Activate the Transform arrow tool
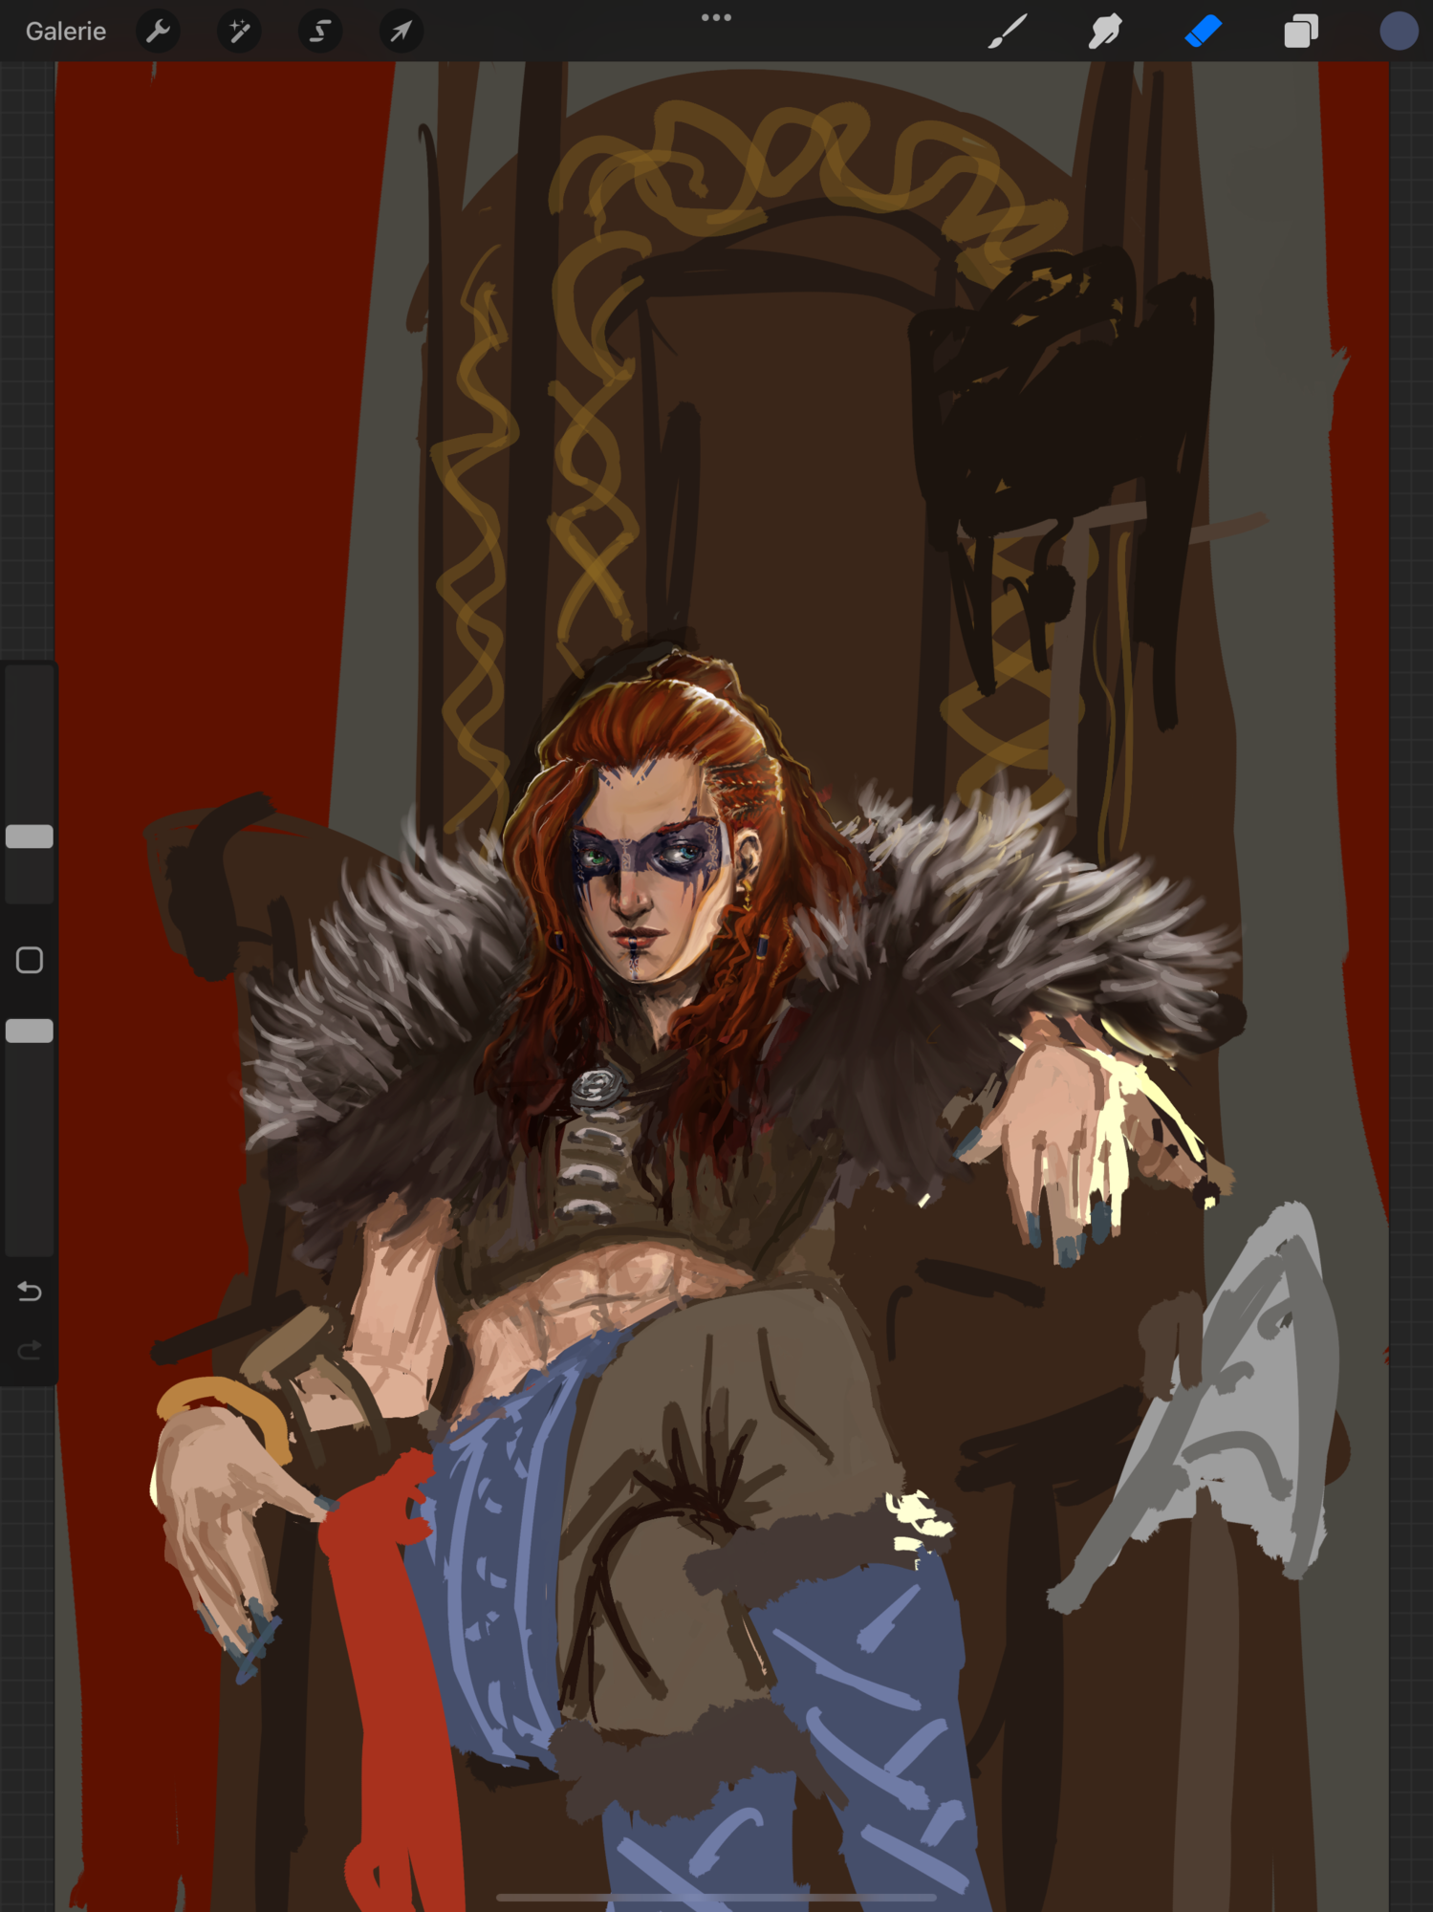Viewport: 1433px width, 1912px height. [401, 32]
